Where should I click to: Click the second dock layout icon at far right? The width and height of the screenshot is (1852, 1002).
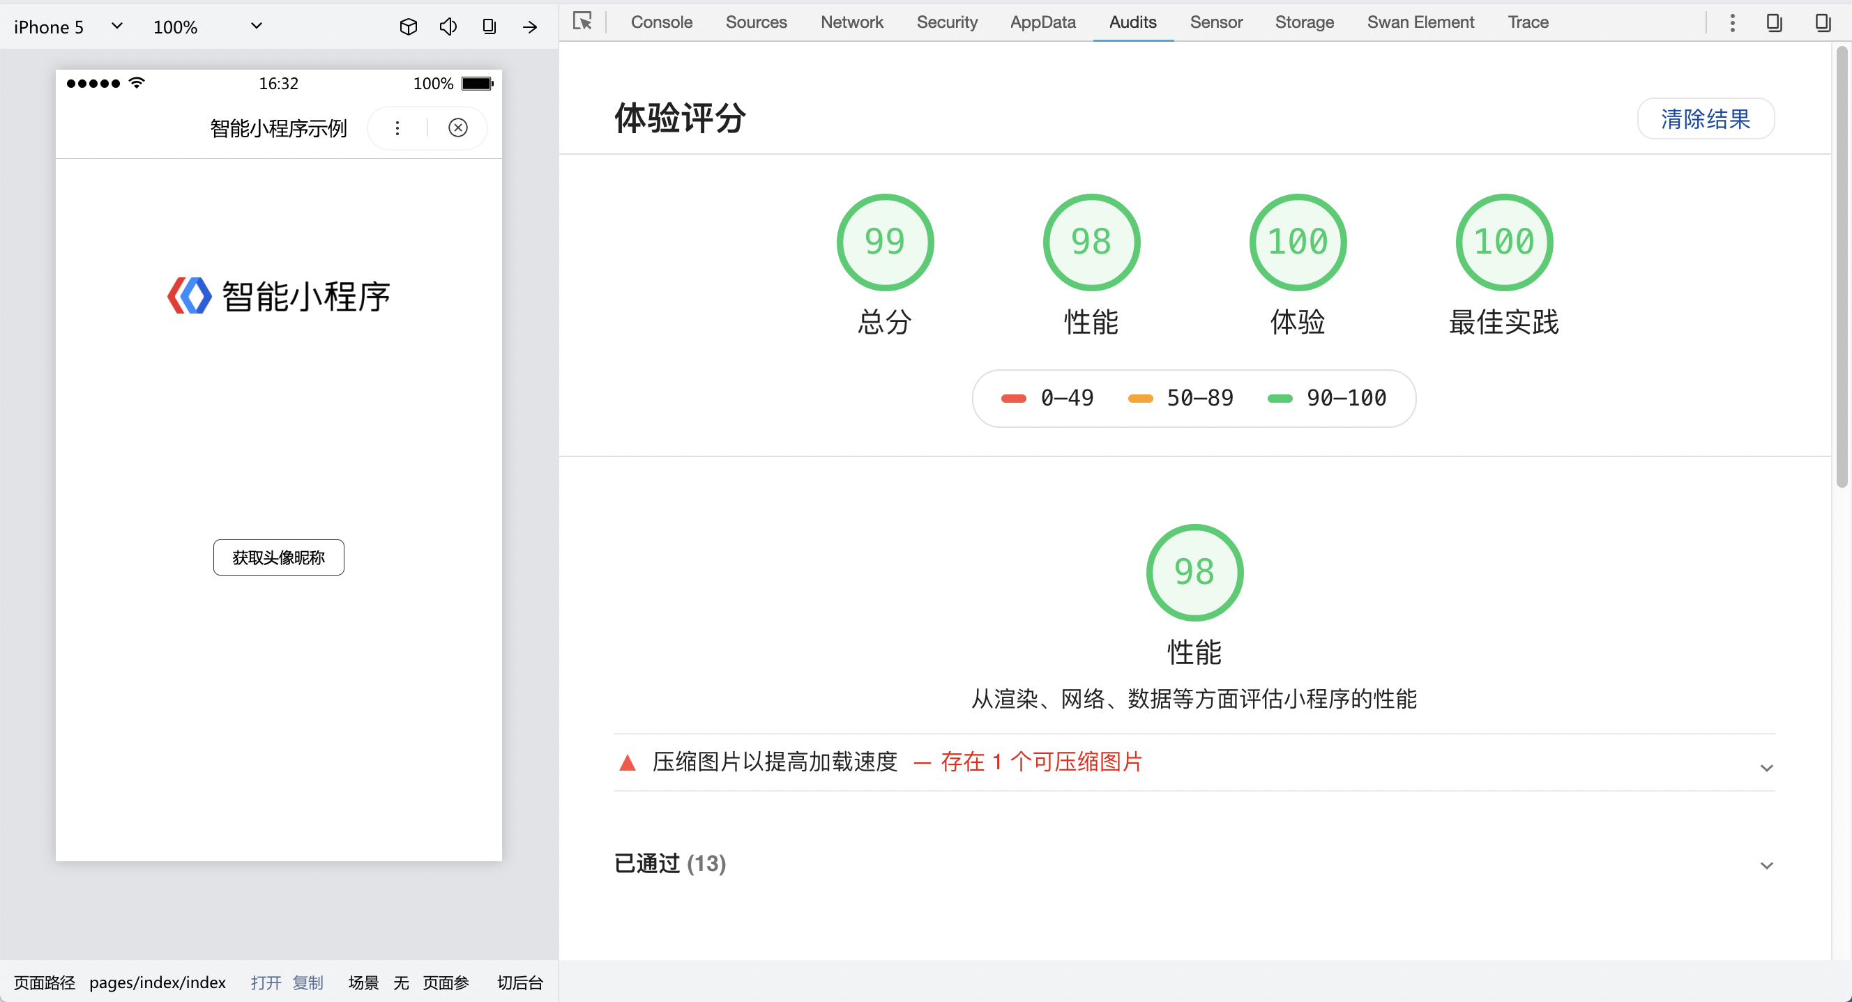click(1823, 23)
